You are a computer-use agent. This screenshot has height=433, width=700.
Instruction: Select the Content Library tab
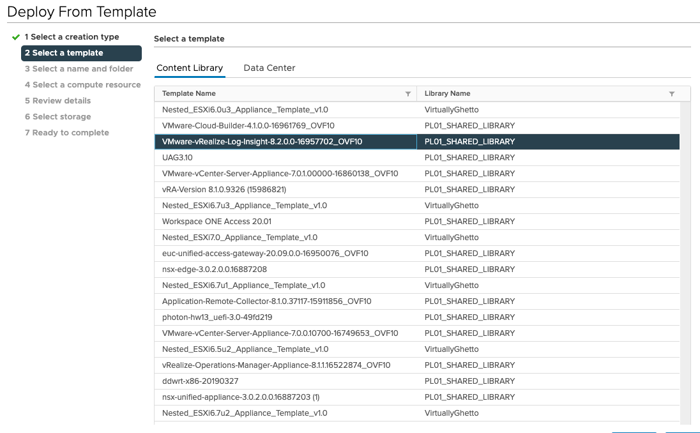pos(190,68)
